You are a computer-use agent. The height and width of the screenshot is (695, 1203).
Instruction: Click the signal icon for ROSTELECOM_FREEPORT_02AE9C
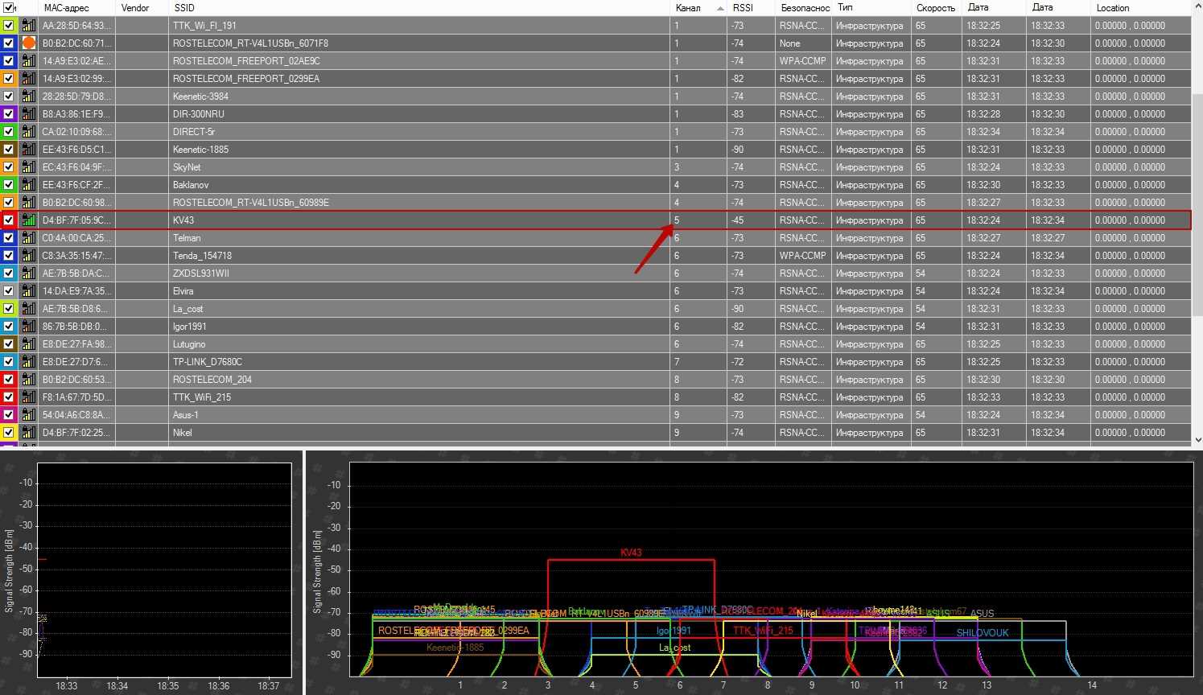[x=28, y=61]
